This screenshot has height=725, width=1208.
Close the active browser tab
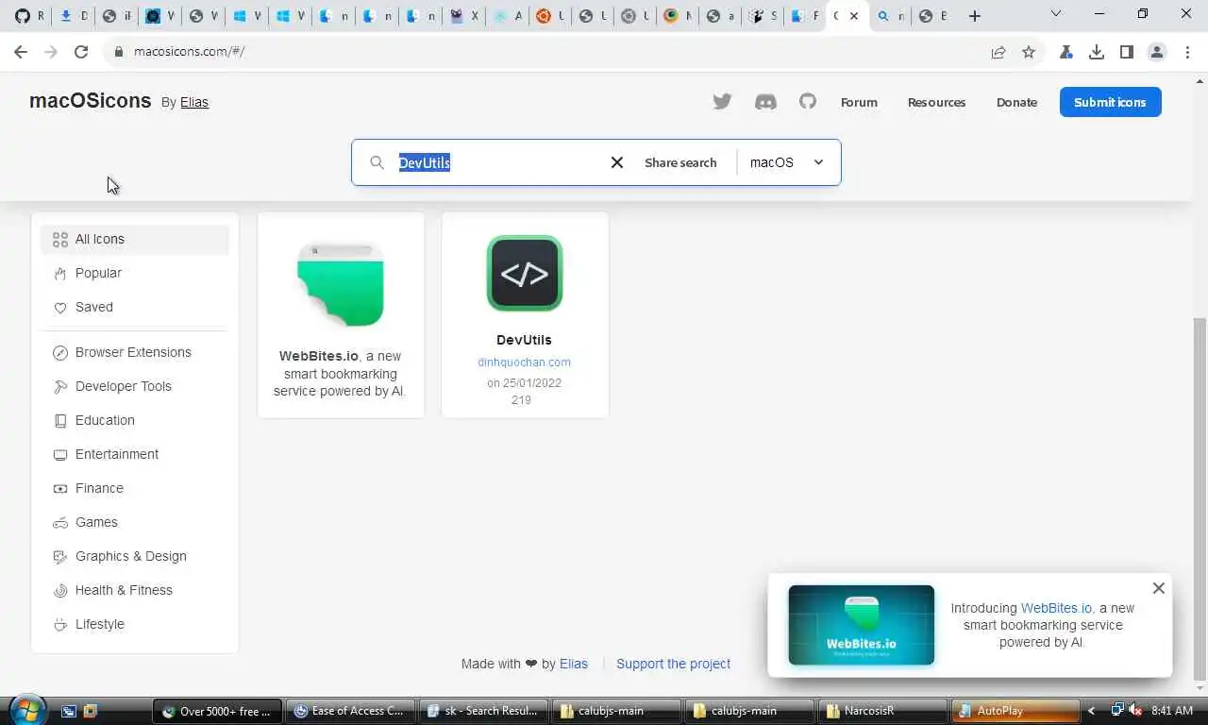(854, 16)
